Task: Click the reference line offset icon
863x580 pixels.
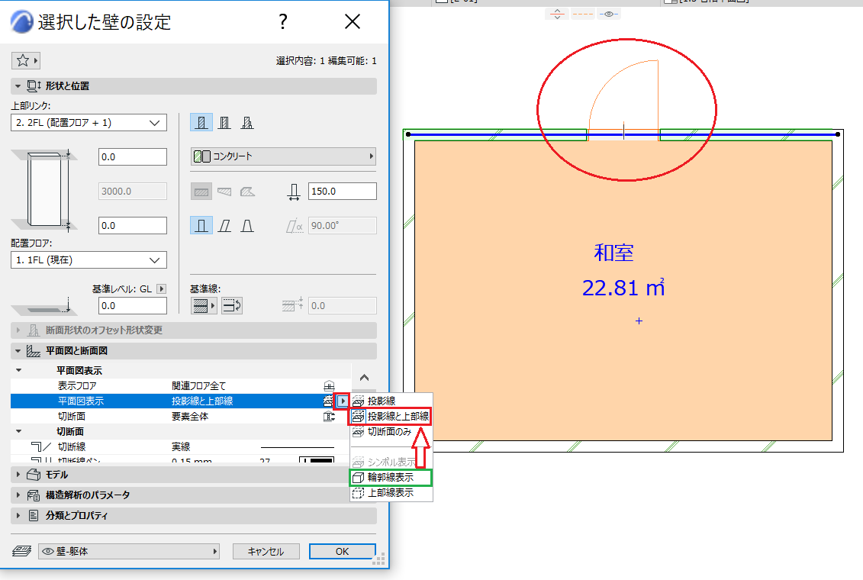Action: [x=292, y=304]
